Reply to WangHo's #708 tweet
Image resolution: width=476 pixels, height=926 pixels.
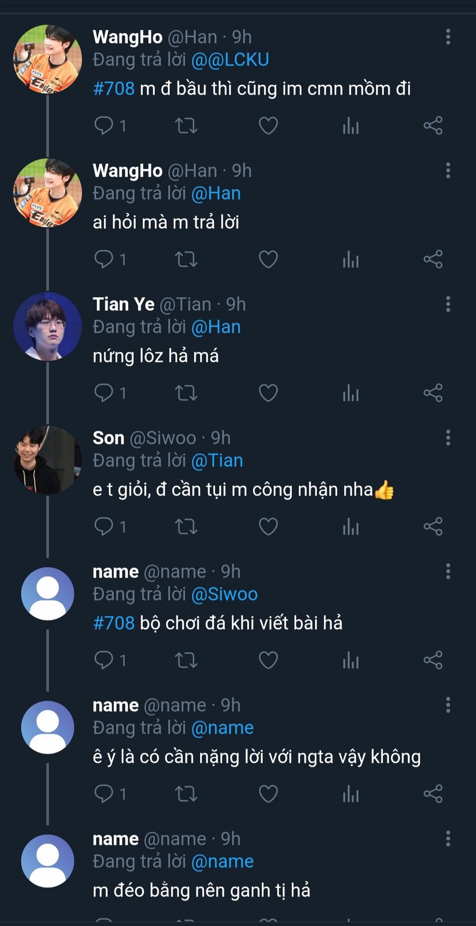point(104,125)
